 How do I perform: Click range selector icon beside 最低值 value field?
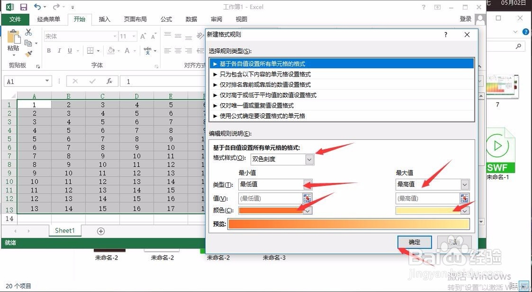(x=307, y=198)
